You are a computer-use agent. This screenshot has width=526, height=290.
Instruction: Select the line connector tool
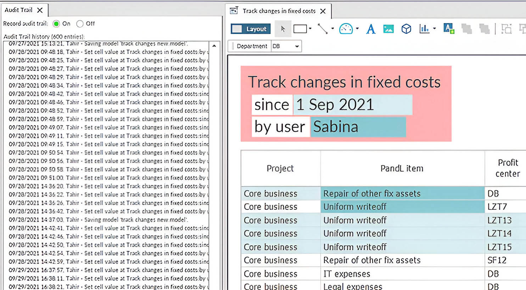[x=323, y=29]
